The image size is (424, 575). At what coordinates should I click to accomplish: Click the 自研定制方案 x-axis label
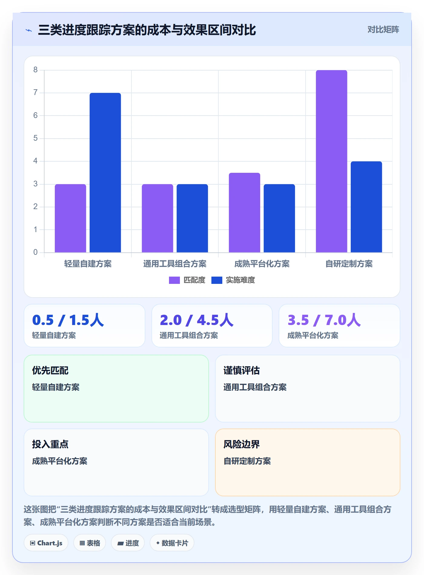349,264
